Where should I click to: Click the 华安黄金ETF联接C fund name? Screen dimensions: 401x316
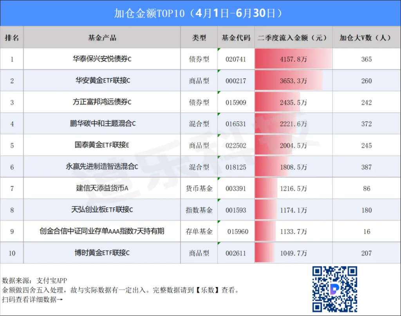tap(102, 81)
